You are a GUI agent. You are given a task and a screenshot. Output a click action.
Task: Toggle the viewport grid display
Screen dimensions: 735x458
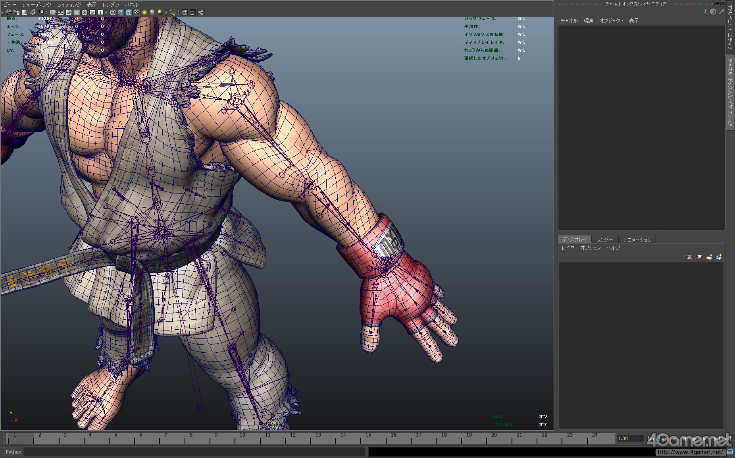pos(52,12)
